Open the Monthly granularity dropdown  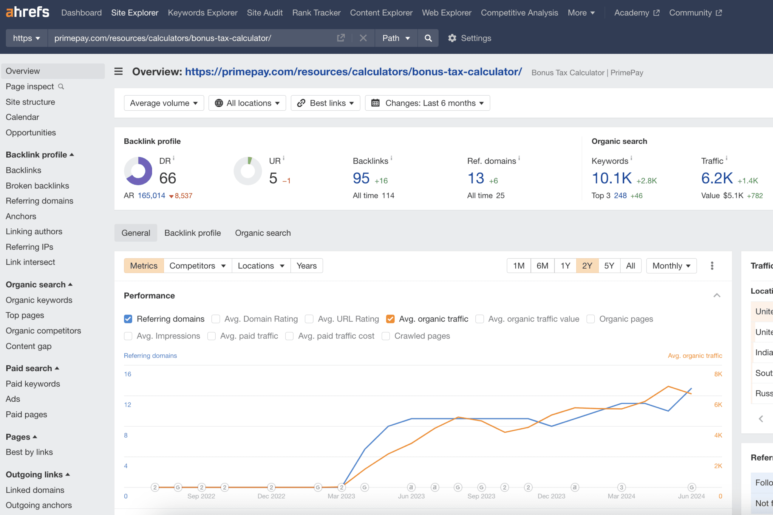671,265
